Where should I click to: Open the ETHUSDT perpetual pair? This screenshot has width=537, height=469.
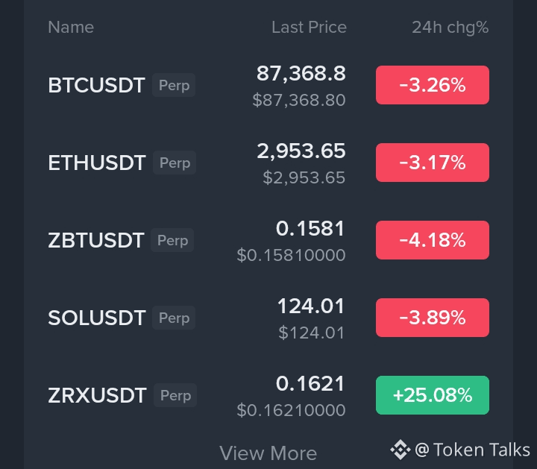pyautogui.click(x=268, y=163)
